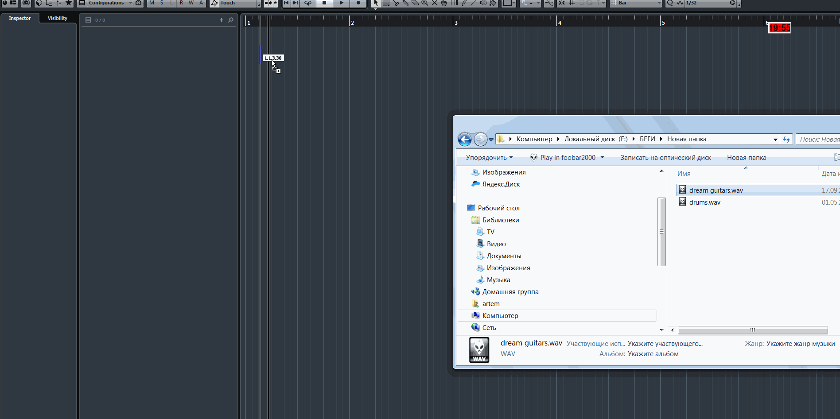840x419 pixels.
Task: Click the Новая папка toolbar button
Action: pyautogui.click(x=747, y=158)
